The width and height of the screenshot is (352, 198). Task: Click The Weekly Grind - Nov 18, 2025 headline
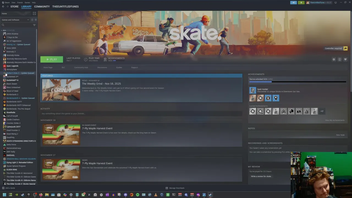click(101, 84)
